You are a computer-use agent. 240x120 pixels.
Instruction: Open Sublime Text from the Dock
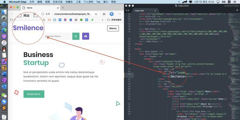(4, 108)
